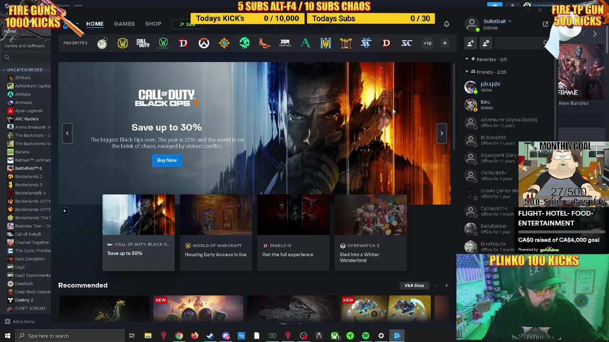Collapse UNCATEGORIZED games group
Screen dimensions: 609x342
pos(4,70)
